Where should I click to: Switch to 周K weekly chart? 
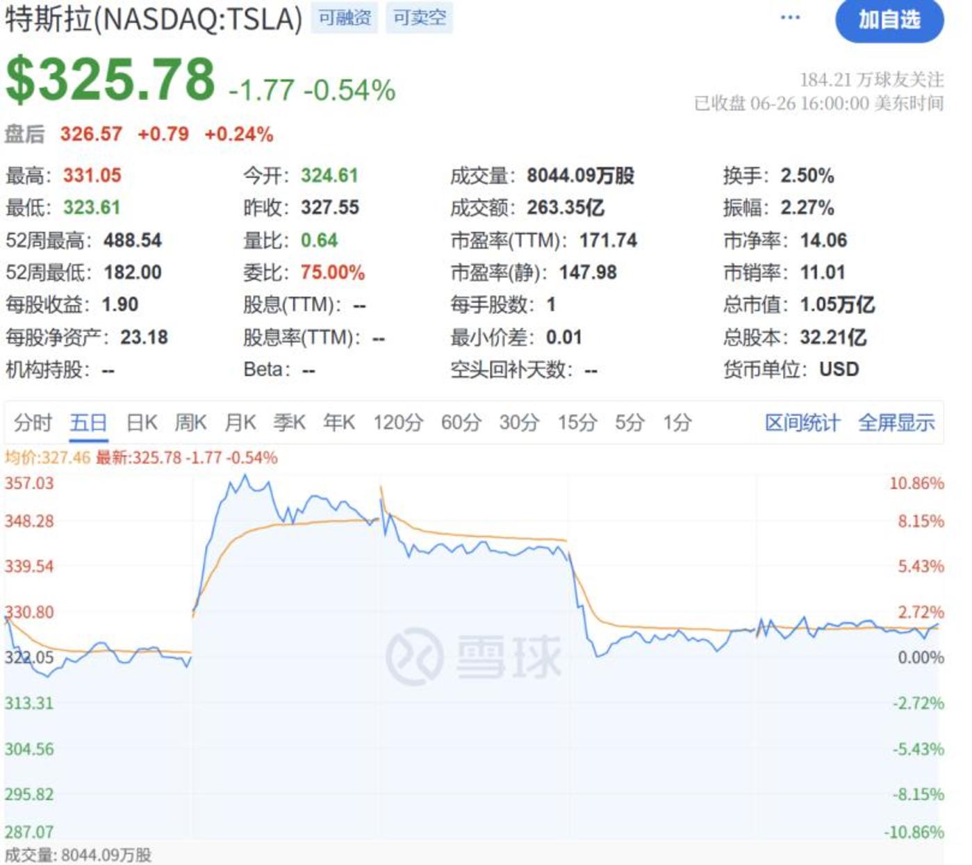point(190,422)
